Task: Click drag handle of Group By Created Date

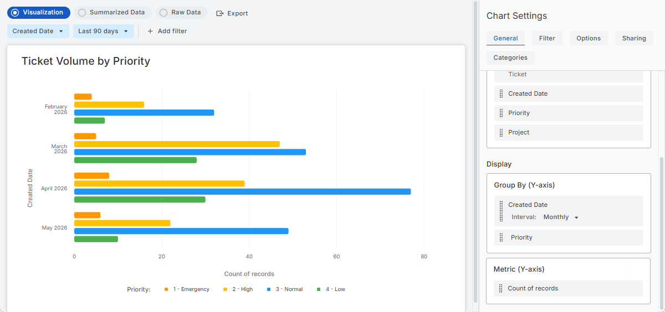Action: pos(502,211)
